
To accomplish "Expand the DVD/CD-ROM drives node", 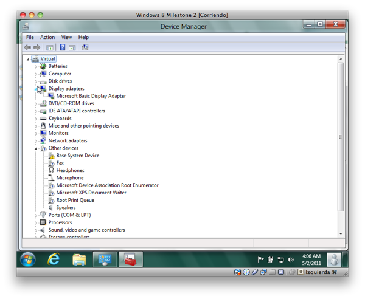I will [x=36, y=104].
